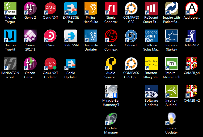The height and width of the screenshot is (137, 203).
Task: Open Philips HearSuite shortcut
Action: coord(91,8)
